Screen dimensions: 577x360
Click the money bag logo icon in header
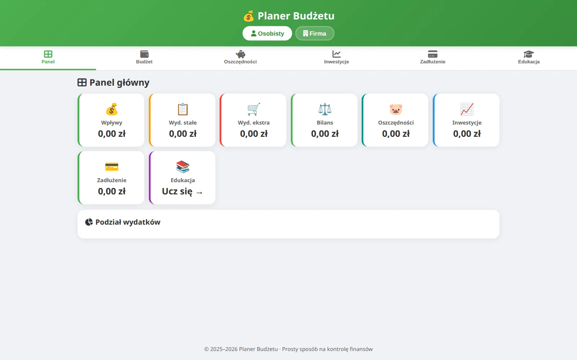[248, 16]
